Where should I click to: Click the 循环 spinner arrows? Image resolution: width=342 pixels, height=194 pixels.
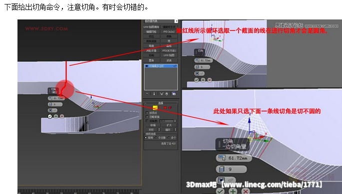tap(175, 130)
